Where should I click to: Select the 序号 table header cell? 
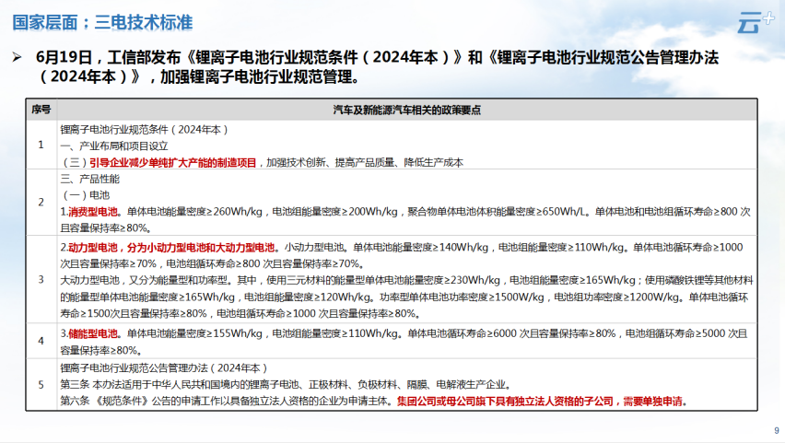pos(41,109)
